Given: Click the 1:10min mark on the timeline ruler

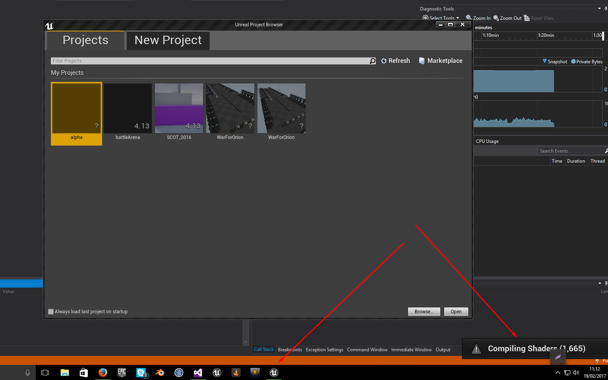Looking at the screenshot, I should pos(491,35).
